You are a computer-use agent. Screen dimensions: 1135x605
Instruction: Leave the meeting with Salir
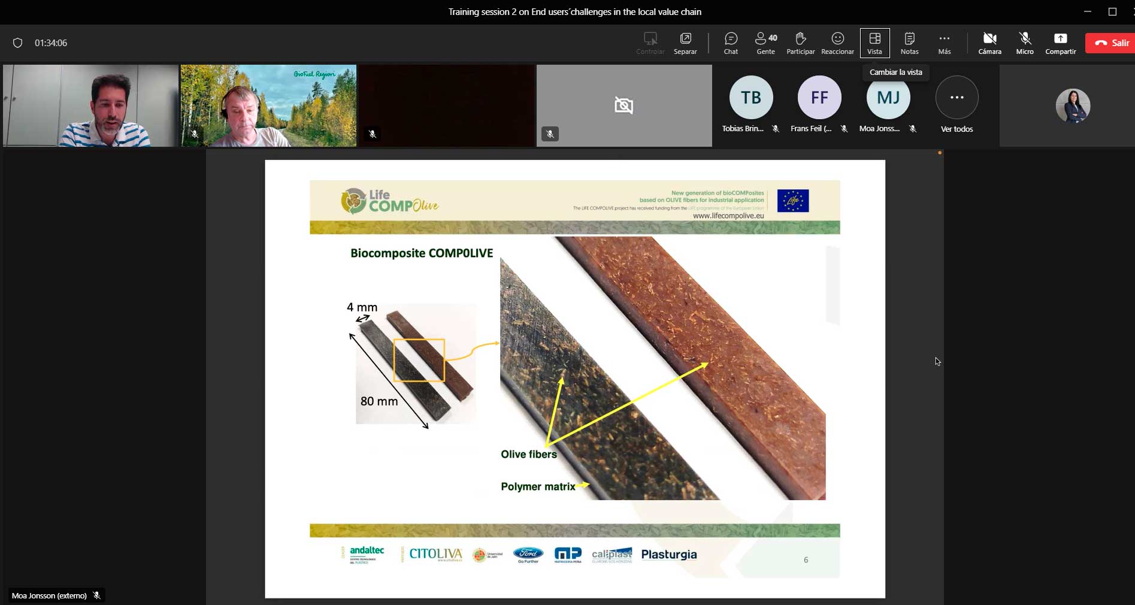tap(1112, 43)
